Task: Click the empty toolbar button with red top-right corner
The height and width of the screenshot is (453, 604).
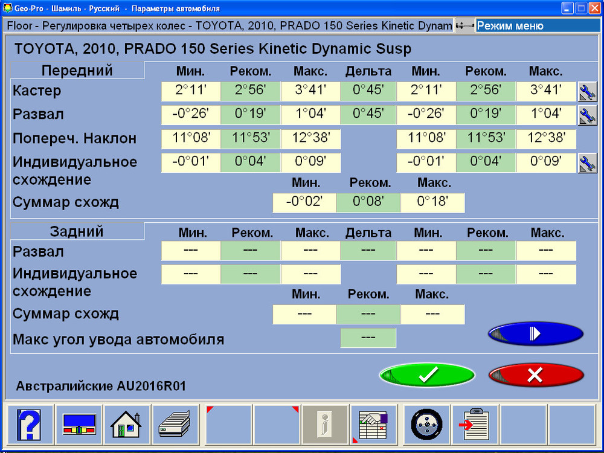Action: pyautogui.click(x=277, y=425)
